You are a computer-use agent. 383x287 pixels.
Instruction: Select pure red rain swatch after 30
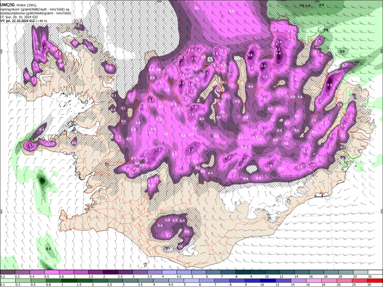pyautogui.click(x=375, y=280)
